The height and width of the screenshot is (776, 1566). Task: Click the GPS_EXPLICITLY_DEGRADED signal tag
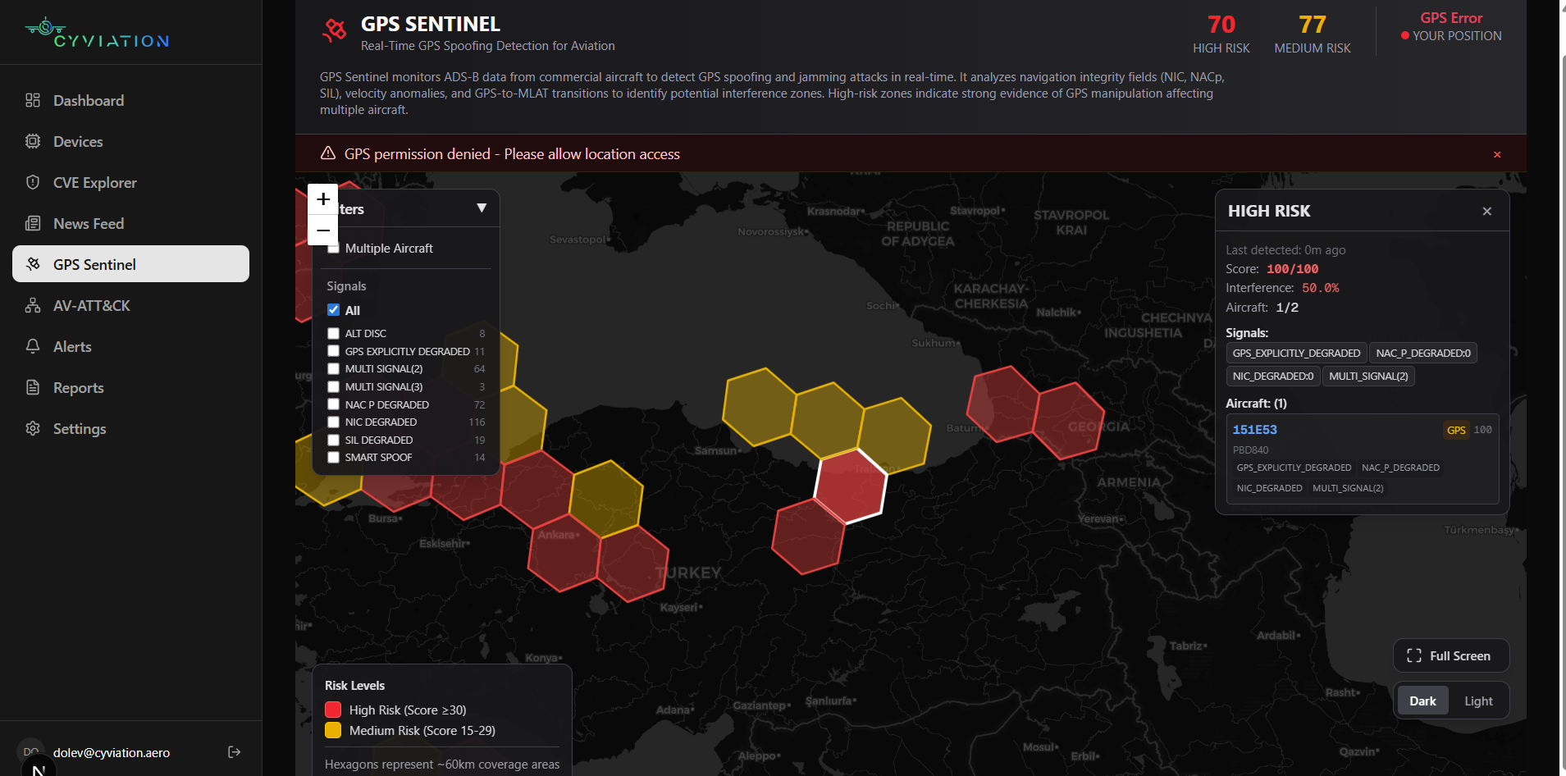[1296, 353]
